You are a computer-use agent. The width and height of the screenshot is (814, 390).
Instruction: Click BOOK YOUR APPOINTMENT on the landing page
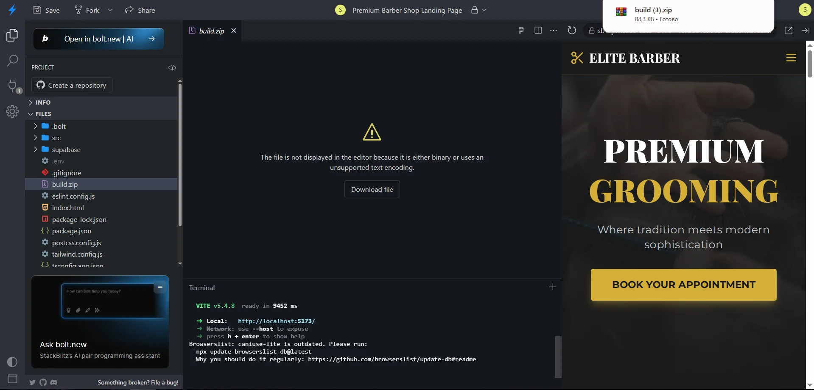pos(683,285)
